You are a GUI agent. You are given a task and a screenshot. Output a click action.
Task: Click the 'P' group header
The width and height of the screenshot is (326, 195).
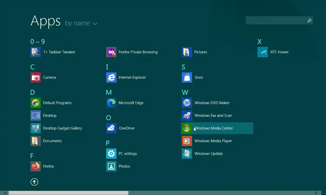(x=108, y=143)
